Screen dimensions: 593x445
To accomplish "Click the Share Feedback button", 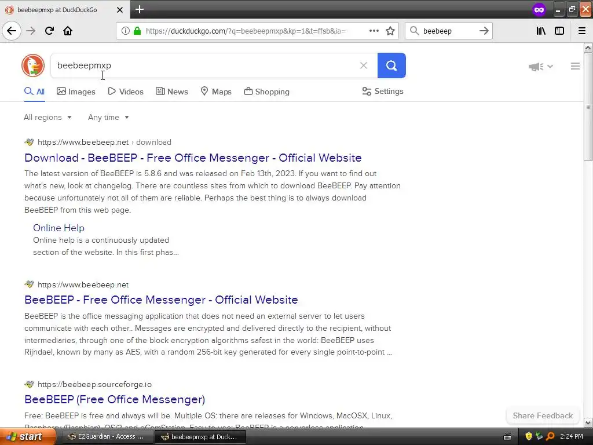I will tap(543, 415).
